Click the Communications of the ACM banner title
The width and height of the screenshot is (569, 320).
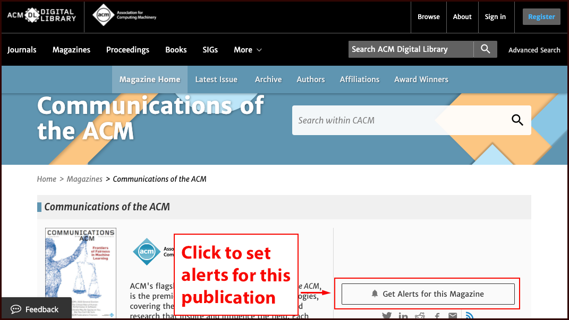pyautogui.click(x=150, y=118)
